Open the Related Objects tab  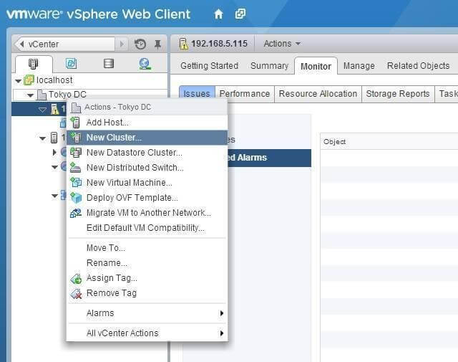click(x=418, y=66)
